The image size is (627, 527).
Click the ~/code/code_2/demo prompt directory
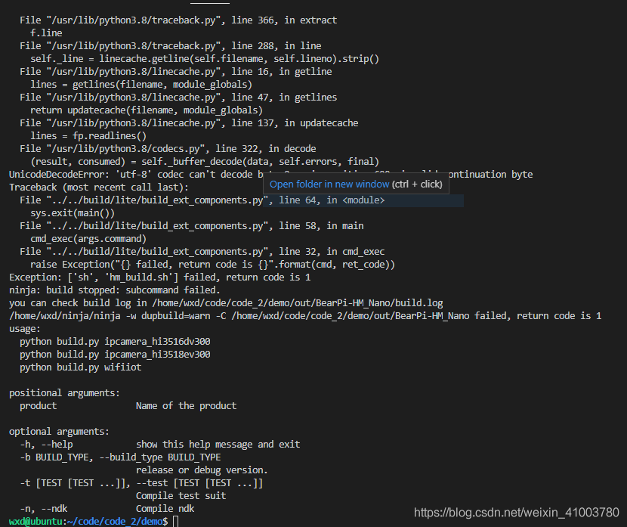click(115, 522)
